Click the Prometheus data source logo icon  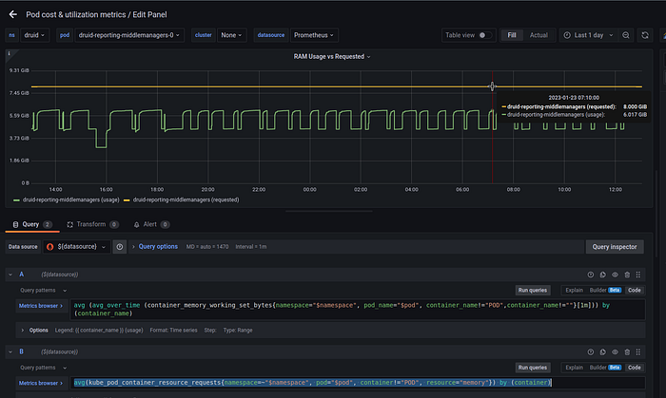click(50, 247)
